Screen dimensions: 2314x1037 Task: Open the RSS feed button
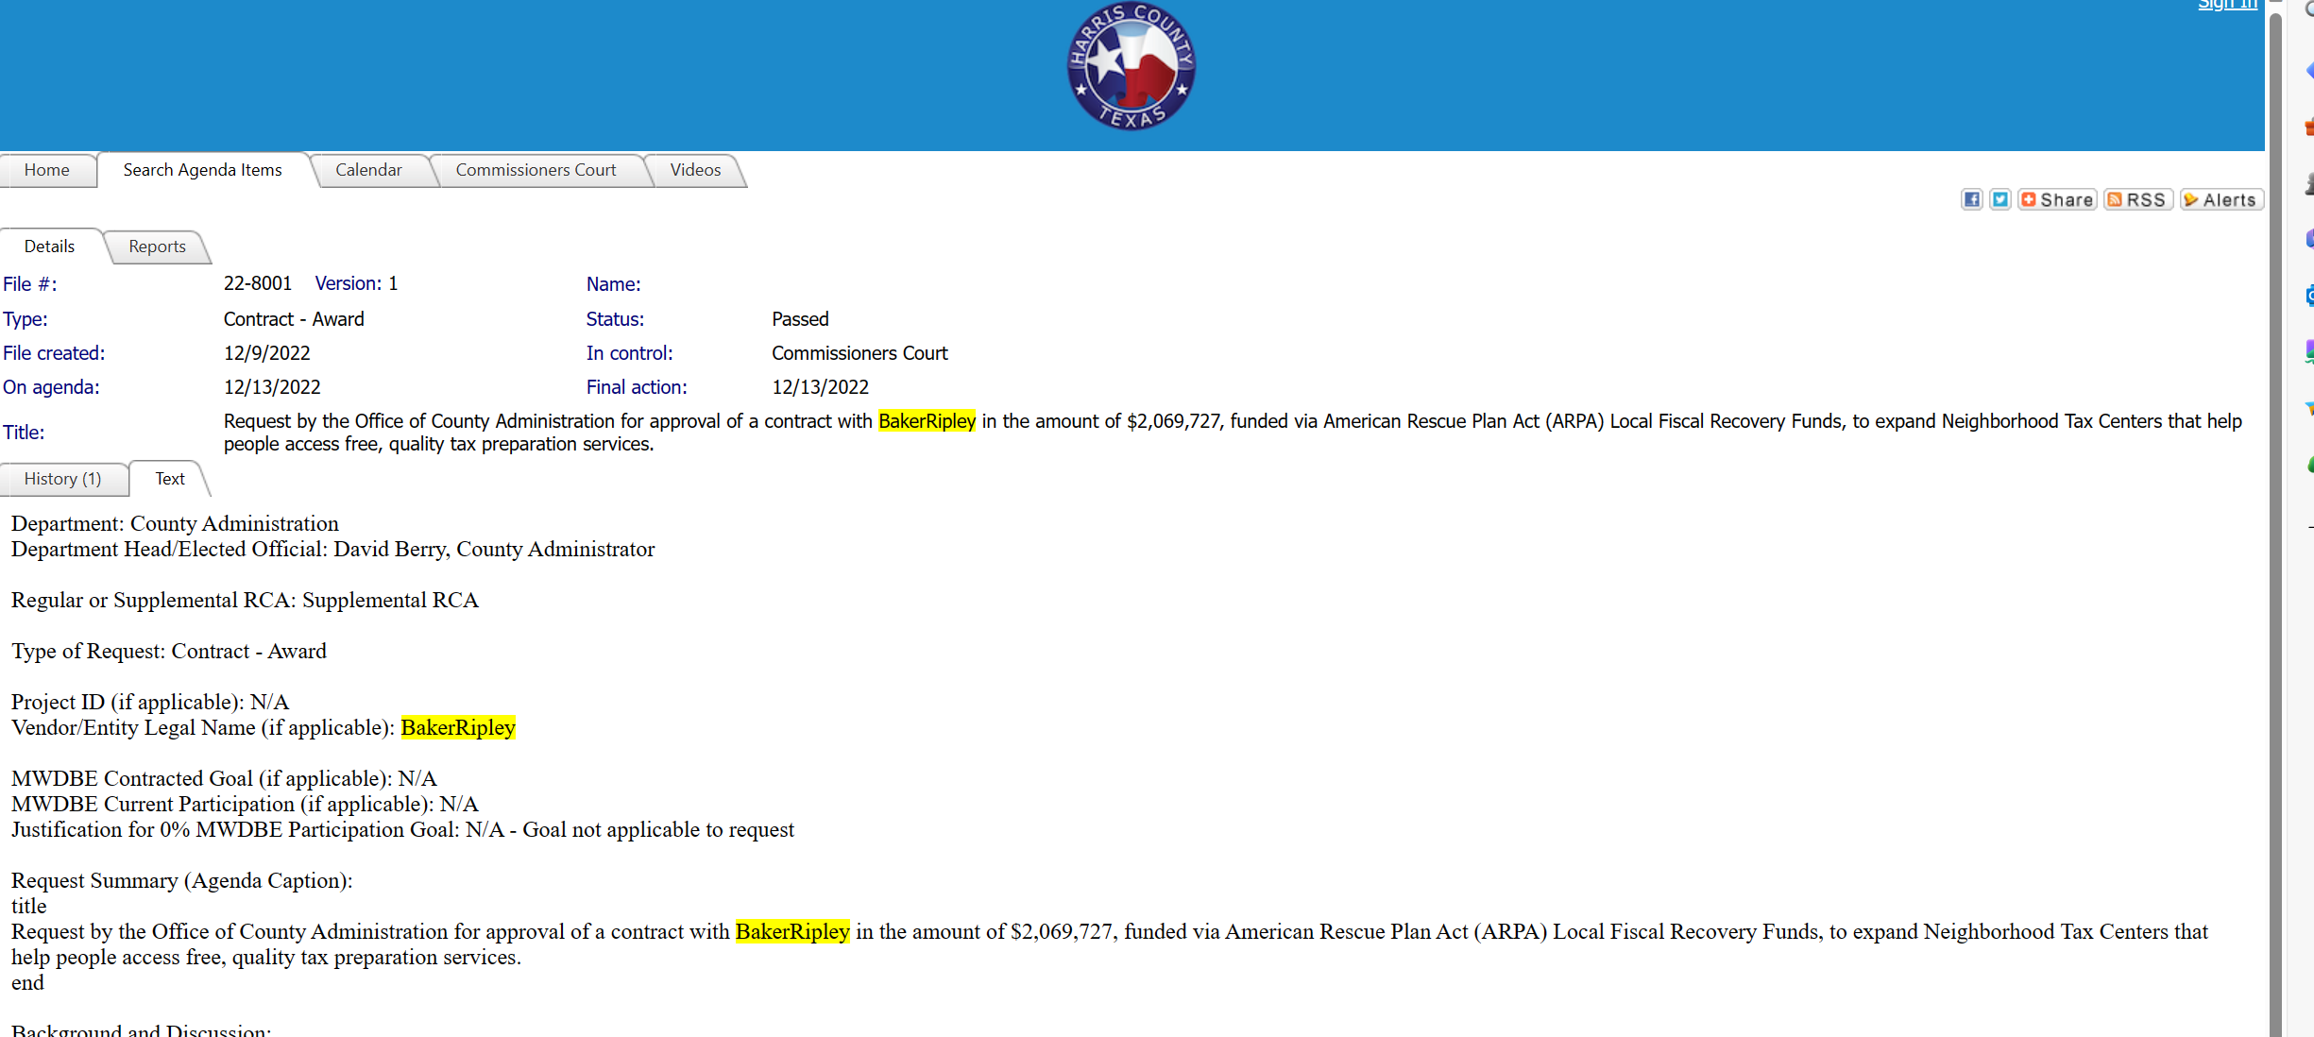pyautogui.click(x=2138, y=199)
